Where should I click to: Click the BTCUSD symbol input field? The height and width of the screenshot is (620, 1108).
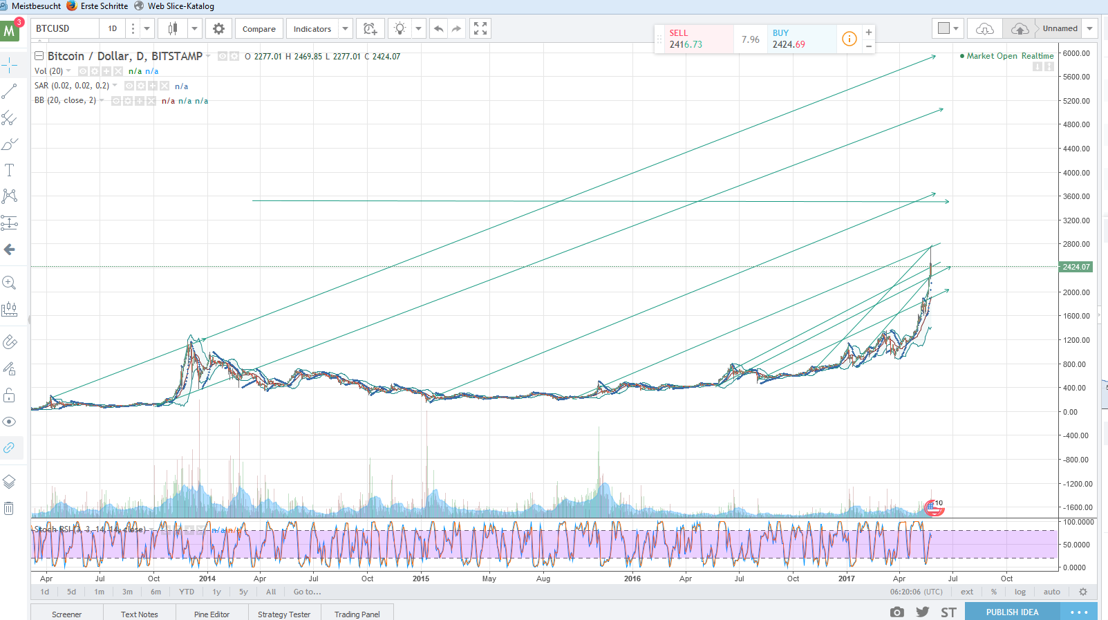pyautogui.click(x=64, y=29)
